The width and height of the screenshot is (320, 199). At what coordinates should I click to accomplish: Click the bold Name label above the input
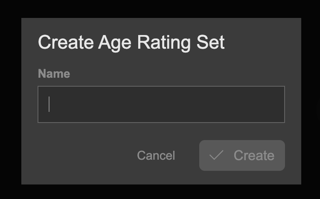[54, 73]
